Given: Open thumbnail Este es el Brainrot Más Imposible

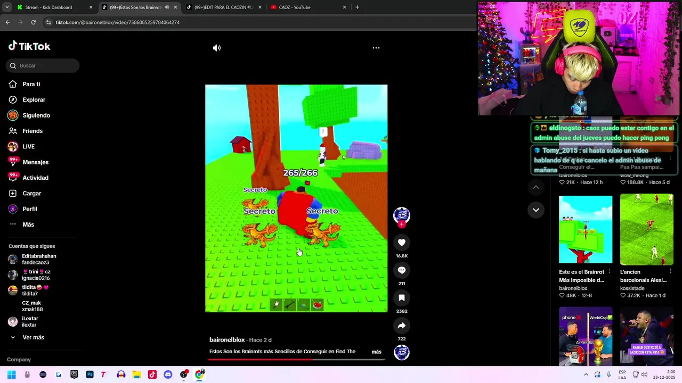Looking at the screenshot, I should (x=586, y=229).
